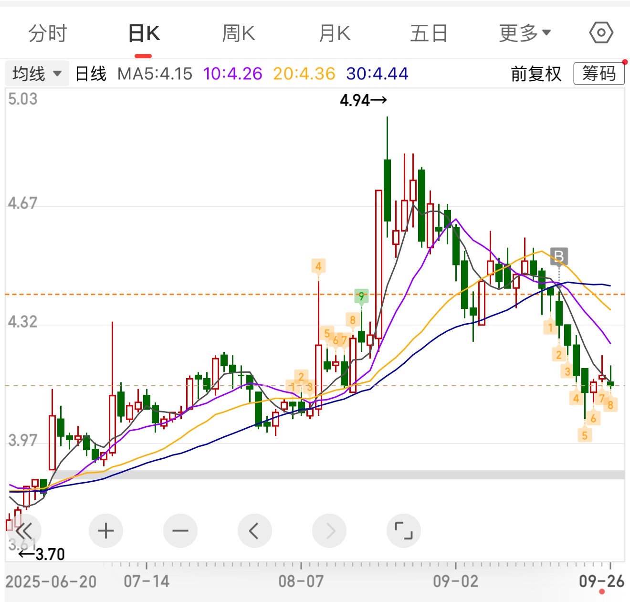The image size is (630, 602).
Task: Open the 均线 indicator dropdown
Action: 37,74
